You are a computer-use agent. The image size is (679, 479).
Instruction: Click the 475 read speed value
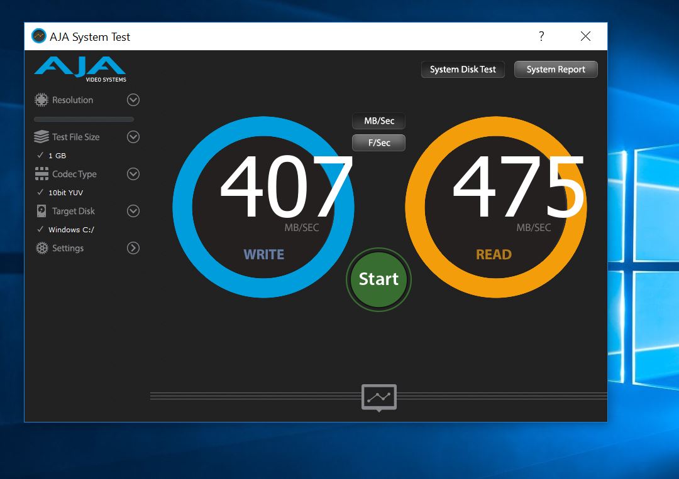519,186
